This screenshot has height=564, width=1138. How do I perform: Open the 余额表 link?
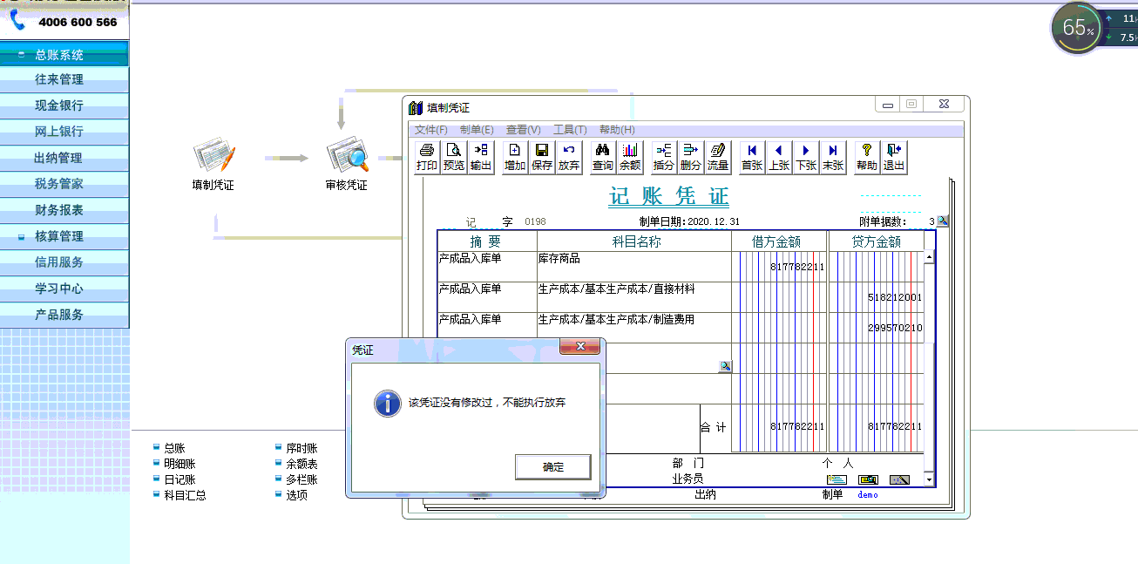tap(301, 464)
